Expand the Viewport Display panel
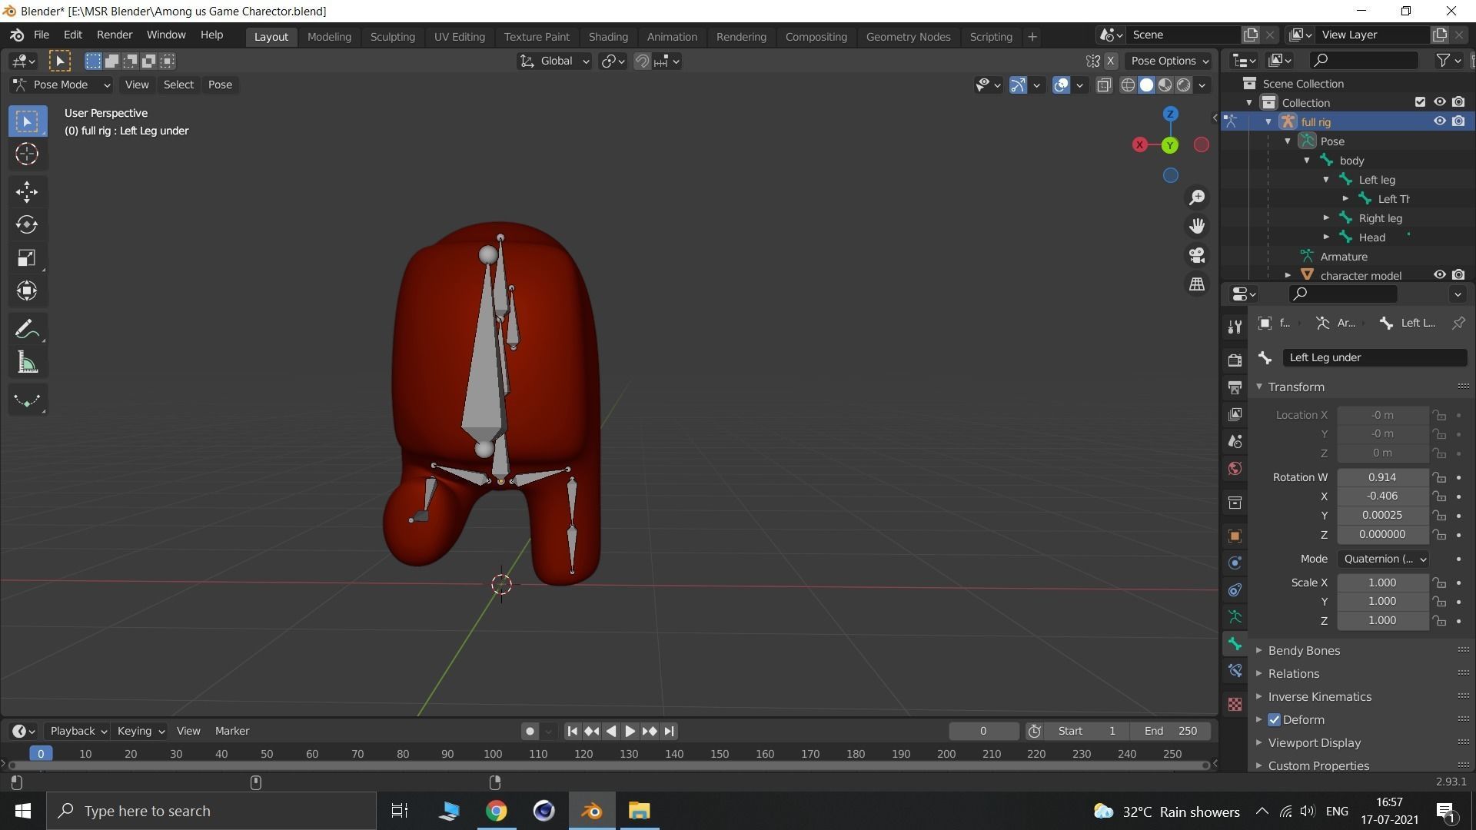Screen dimensions: 1476x830 (1314, 743)
